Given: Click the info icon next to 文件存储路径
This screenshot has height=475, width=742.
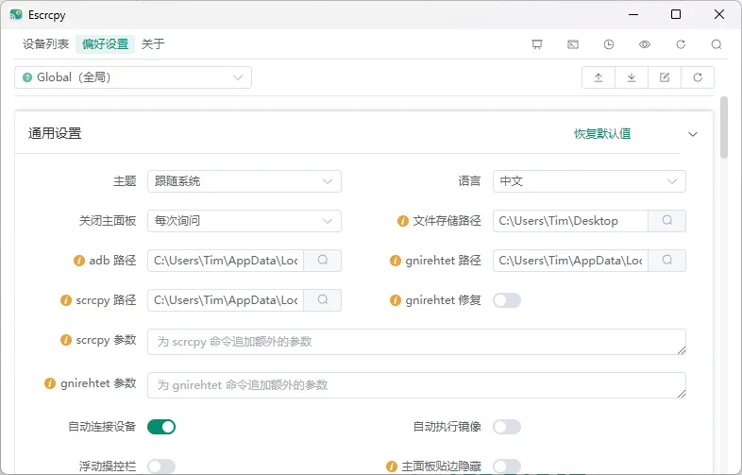Looking at the screenshot, I should (x=403, y=221).
